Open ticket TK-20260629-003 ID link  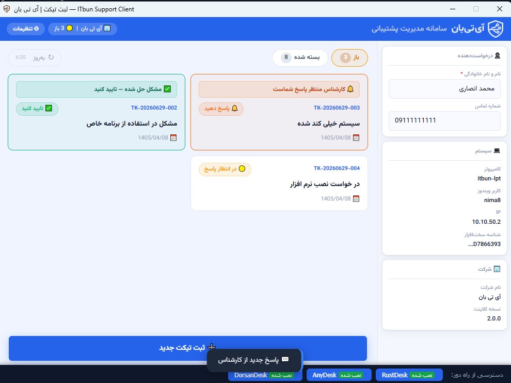tap(337, 108)
